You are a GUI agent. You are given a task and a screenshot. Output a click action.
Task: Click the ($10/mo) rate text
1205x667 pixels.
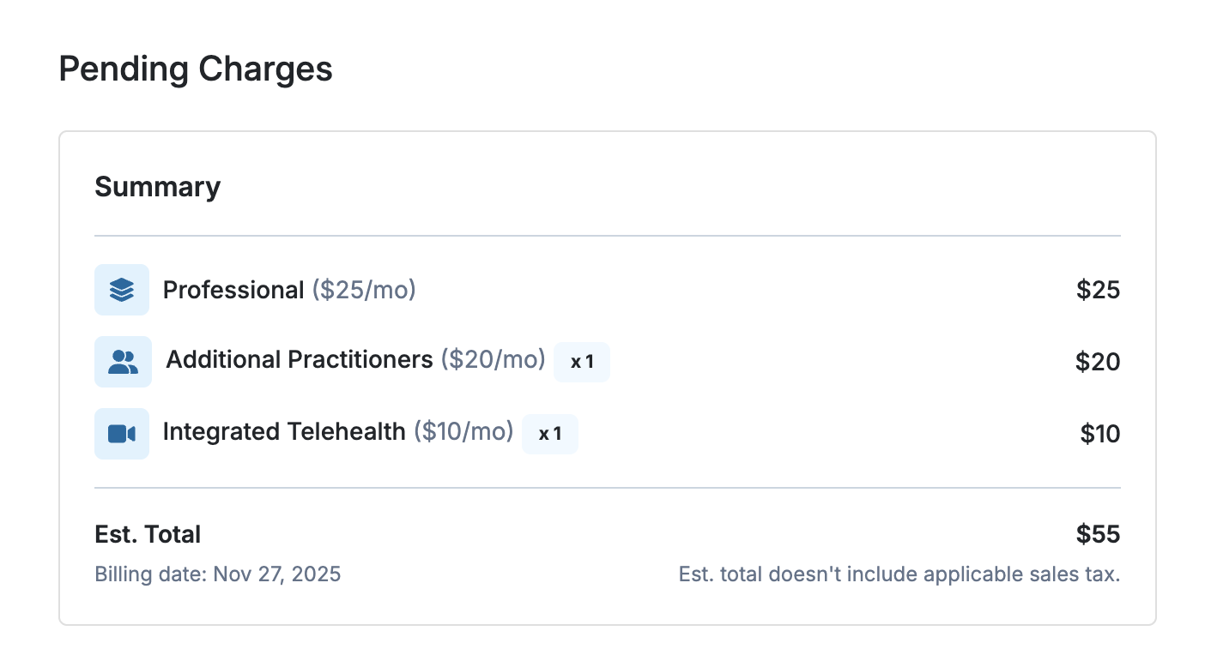tap(463, 431)
